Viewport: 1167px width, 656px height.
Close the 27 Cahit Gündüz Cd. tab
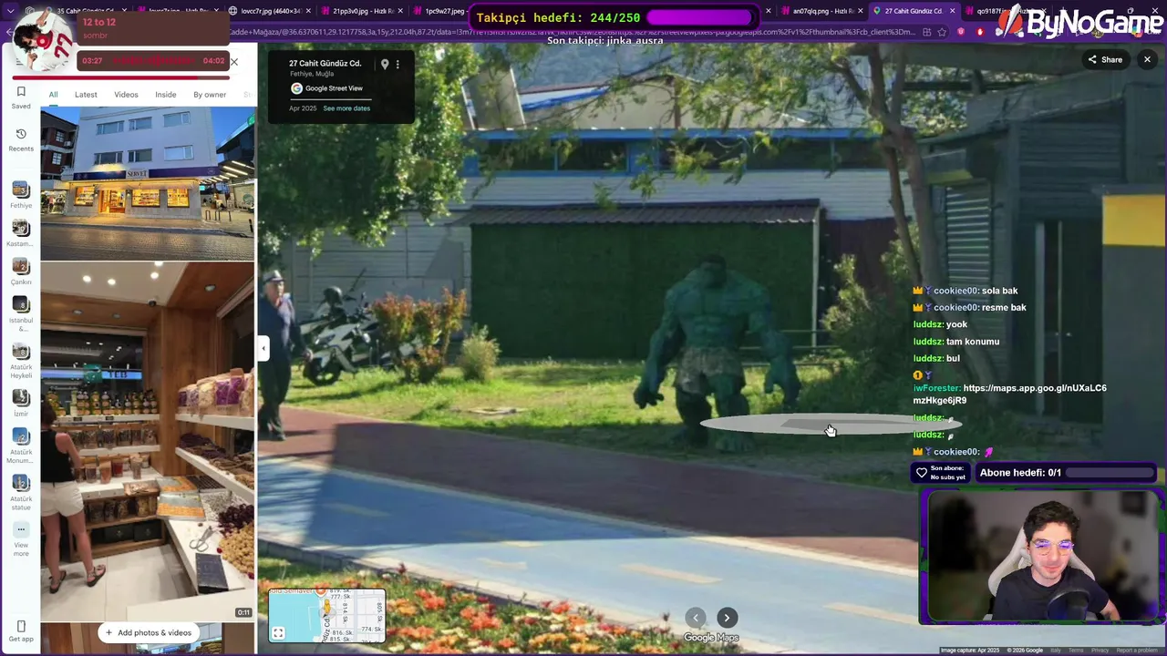(952, 11)
